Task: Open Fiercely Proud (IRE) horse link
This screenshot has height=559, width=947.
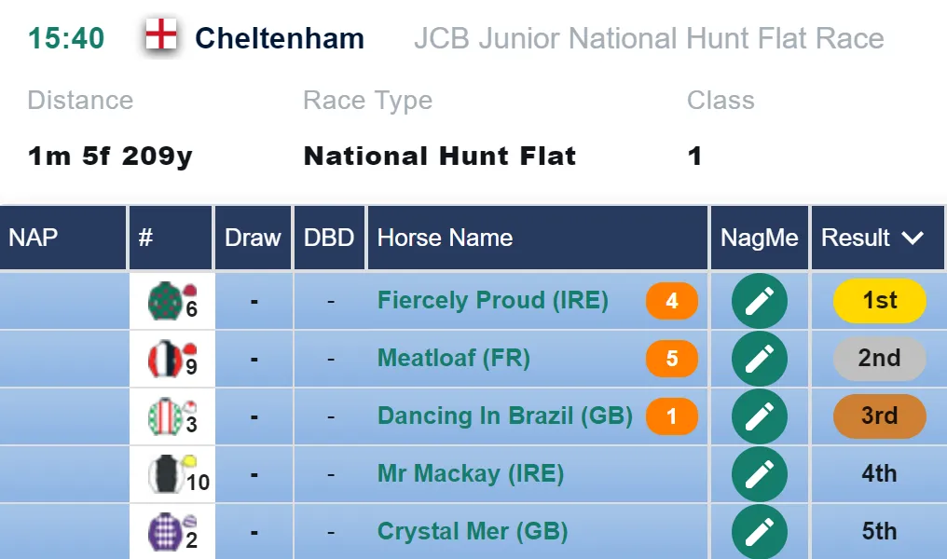Action: point(493,300)
